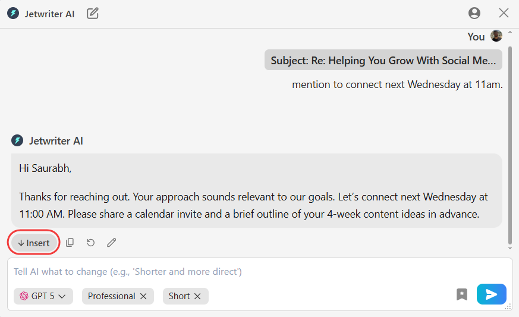
Task: Click the Jetwriter AI lightning logo
Action: point(13,14)
